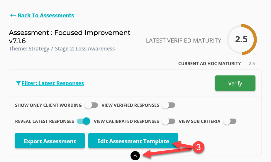Open Edit Assessment Template
Screen dimensions: 271x162
133,141
